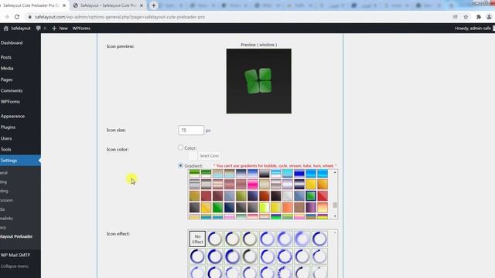This screenshot has height=278, width=495.
Task: Select the No Effect icon effect
Action: click(197, 239)
